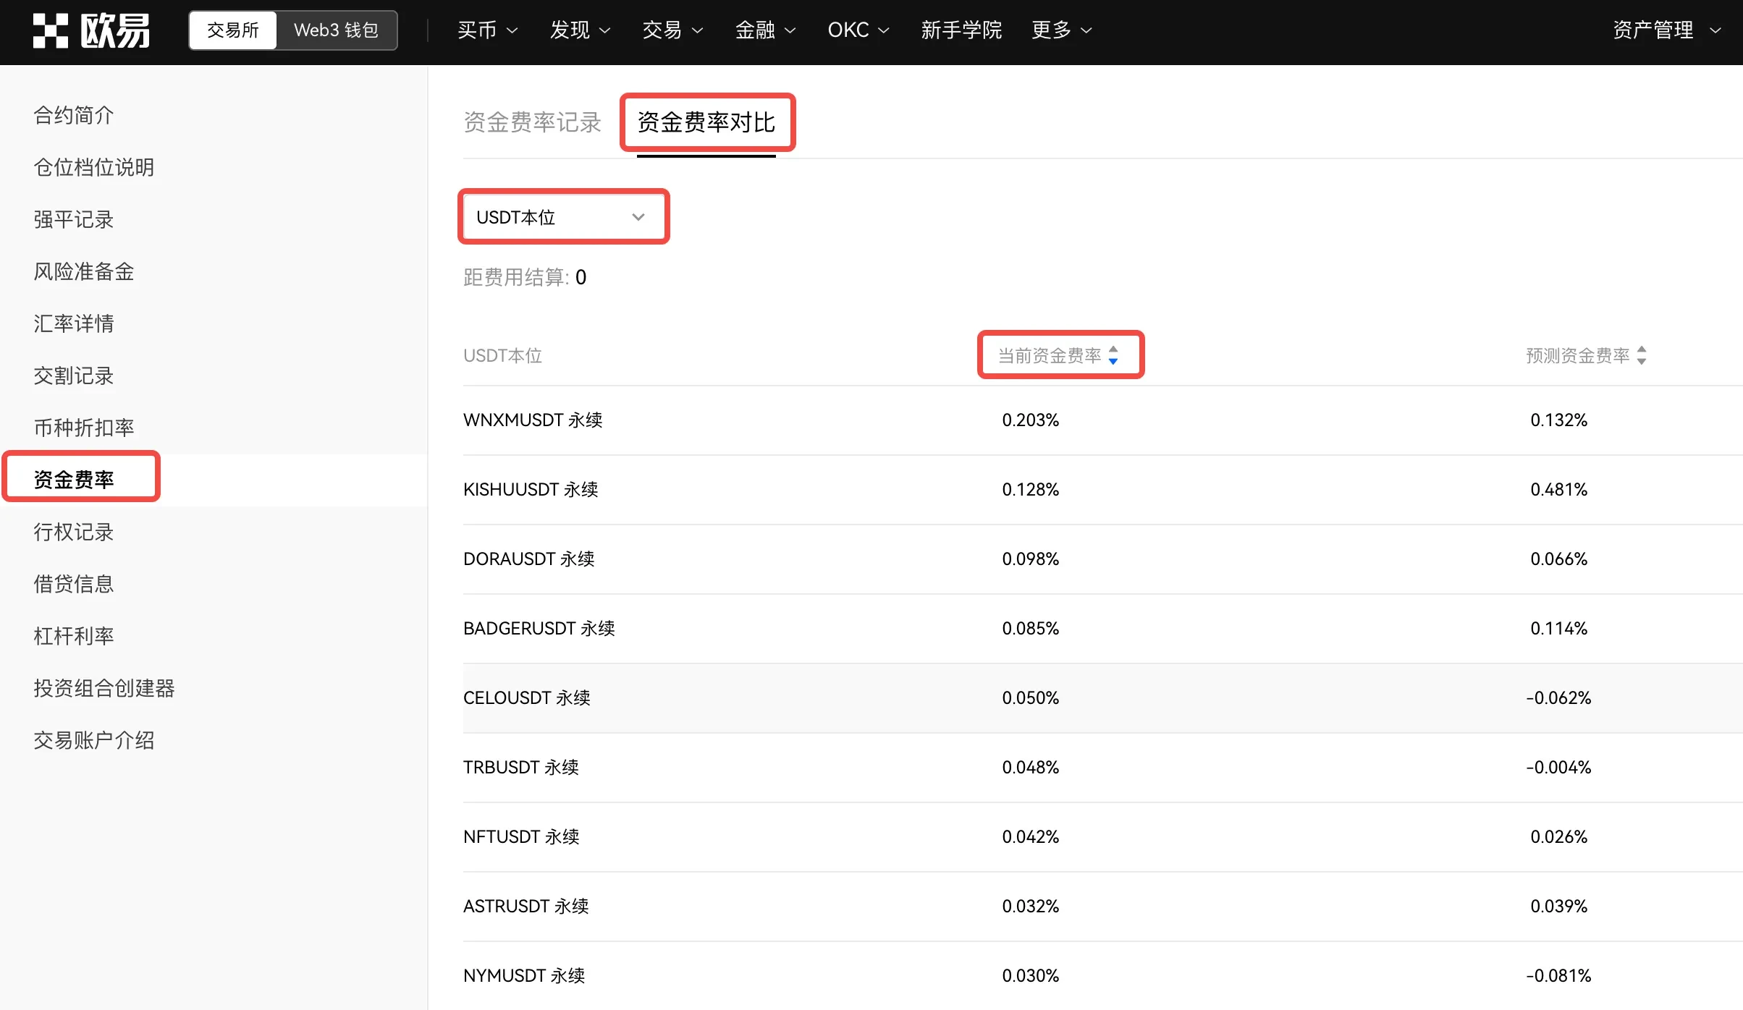The image size is (1743, 1010).
Task: Open the 资产管理 dropdown
Action: pos(1665,30)
